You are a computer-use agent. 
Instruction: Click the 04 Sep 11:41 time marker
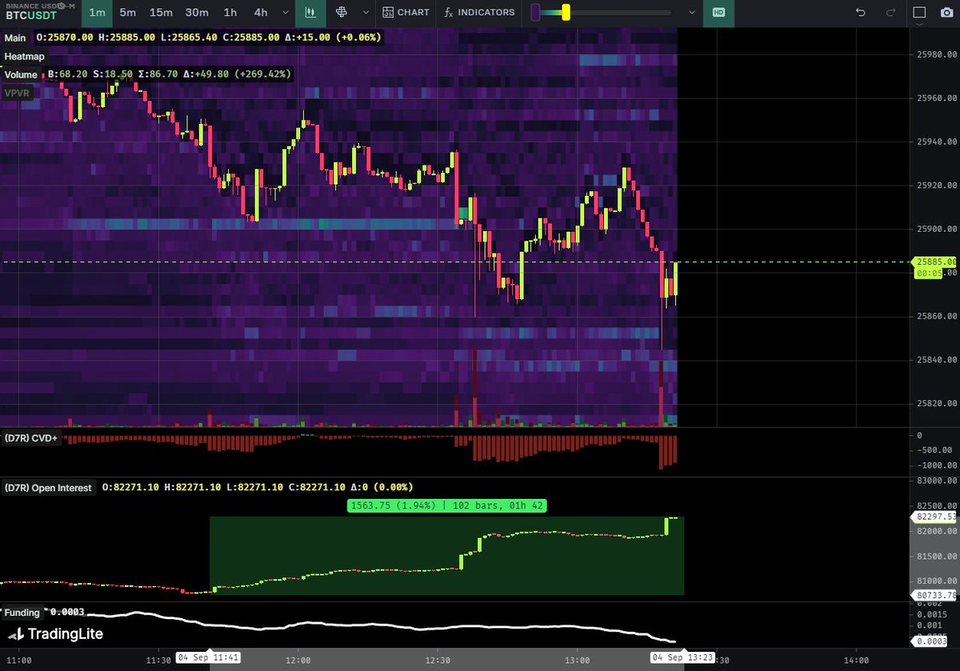point(209,657)
